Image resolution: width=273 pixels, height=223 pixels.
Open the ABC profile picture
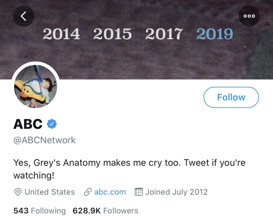pyautogui.click(x=36, y=86)
